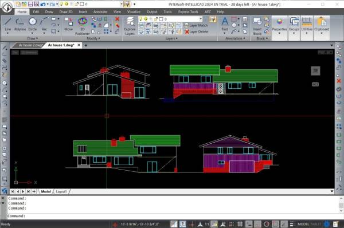Click the command history vertical scrollbar
344x228 pixels.
pyautogui.click(x=341, y=205)
